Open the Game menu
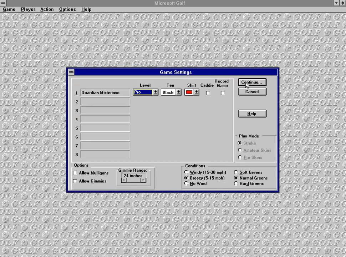The height and width of the screenshot is (257, 346). point(9,9)
